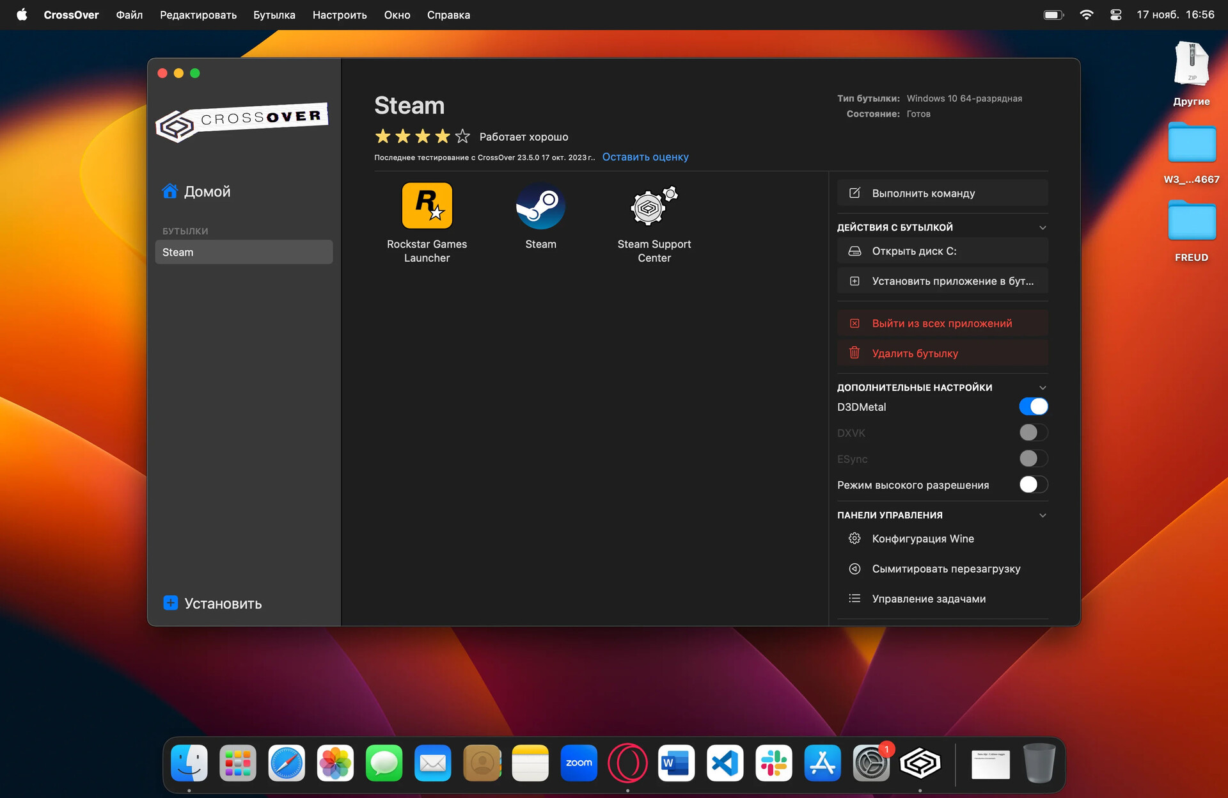Open the Apple menu
1228x798 pixels.
pyautogui.click(x=22, y=14)
